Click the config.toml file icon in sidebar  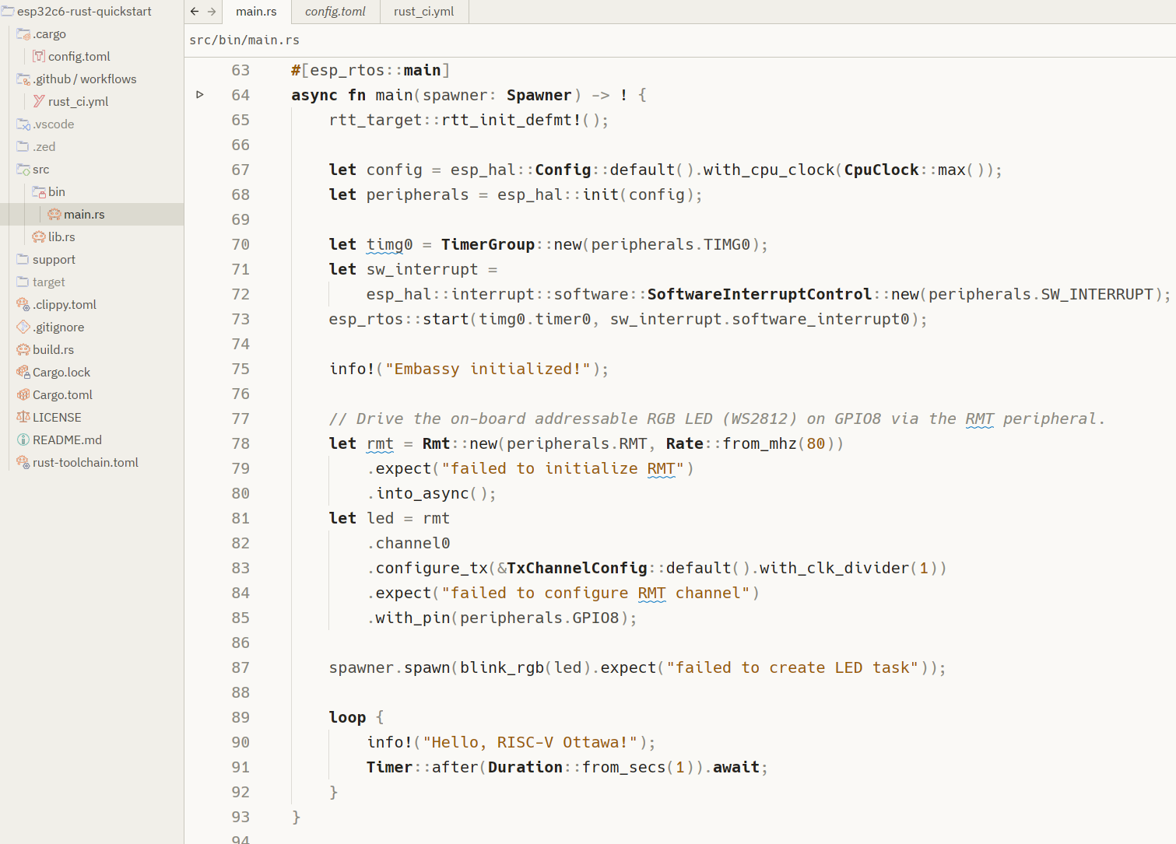(39, 56)
